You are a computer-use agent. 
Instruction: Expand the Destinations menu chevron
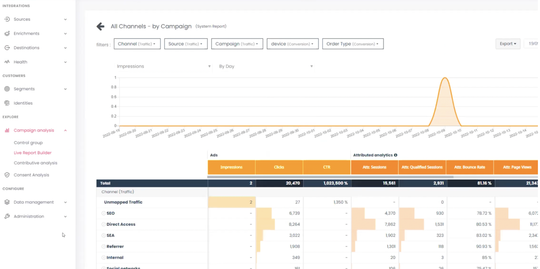point(65,48)
